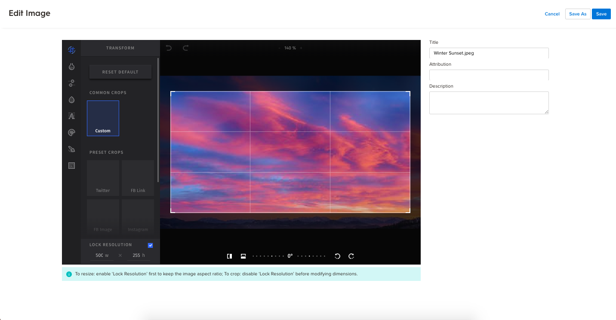
Task: Rotate image clockwise
Action: pyautogui.click(x=351, y=256)
